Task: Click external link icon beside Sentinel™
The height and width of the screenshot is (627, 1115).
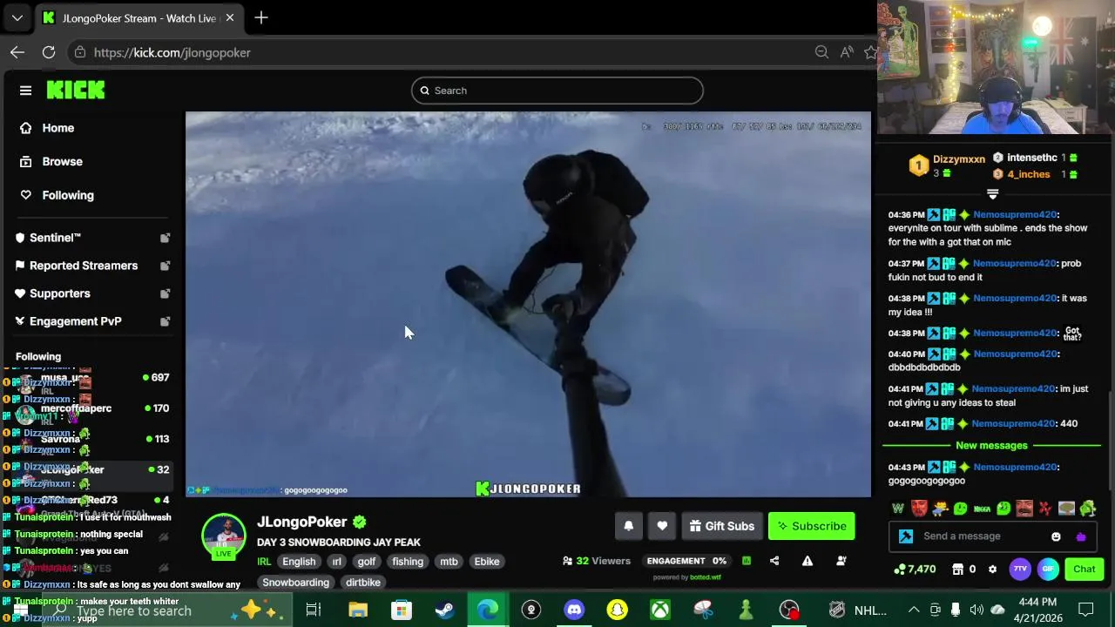Action: point(165,238)
